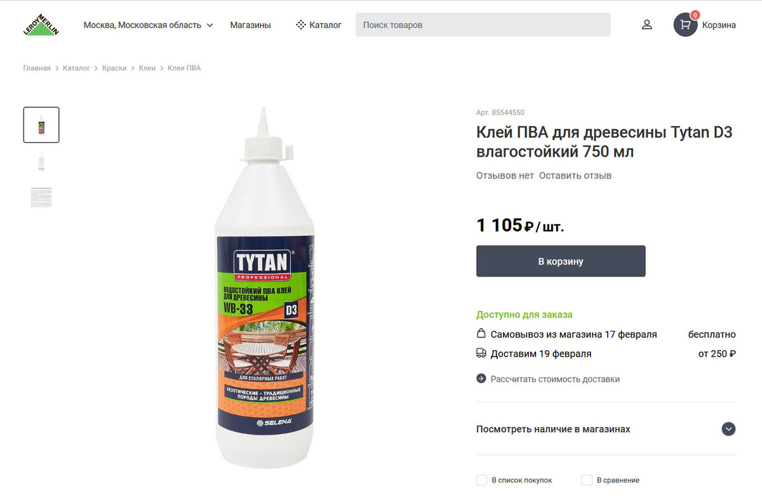Click the Leroy Merlin logo
762x500 pixels.
point(41,25)
